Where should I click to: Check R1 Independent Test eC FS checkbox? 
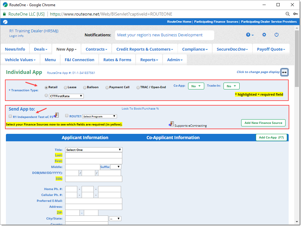10,116
